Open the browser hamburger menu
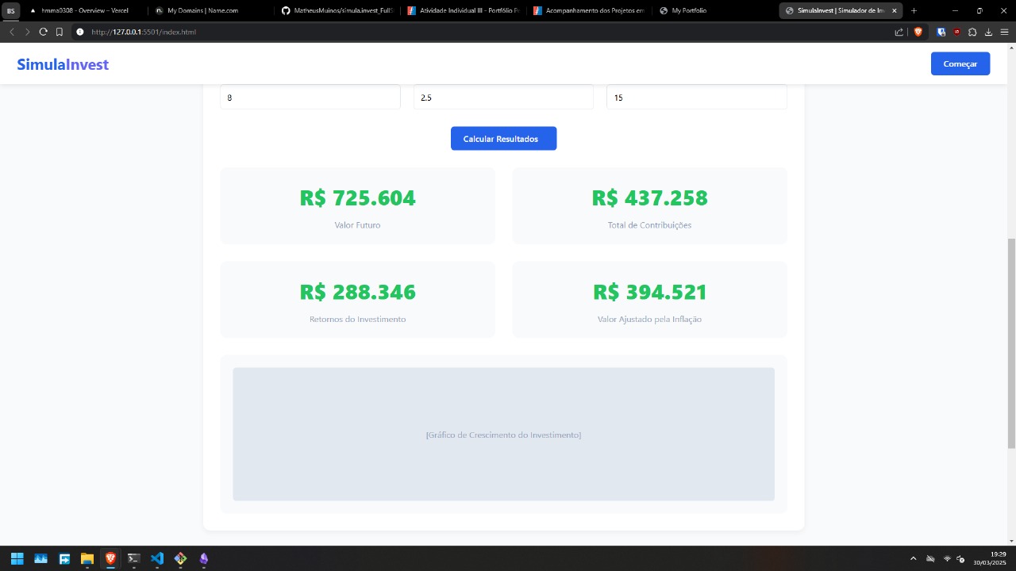The image size is (1016, 571). [x=1004, y=32]
